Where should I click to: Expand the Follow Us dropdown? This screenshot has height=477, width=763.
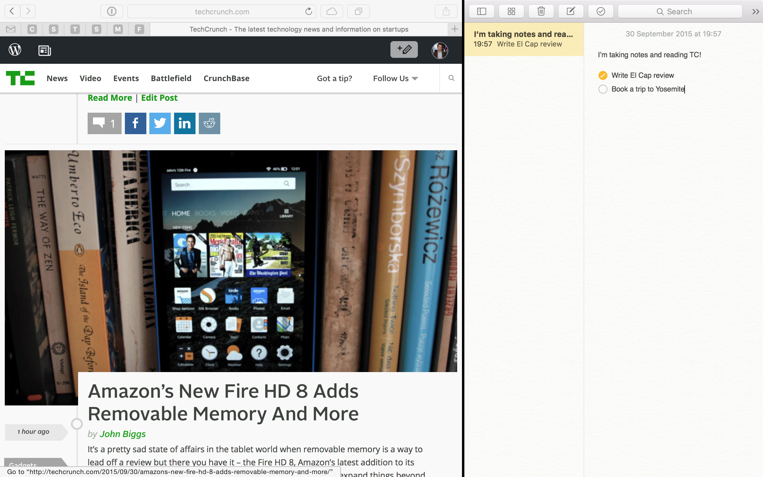[x=396, y=78]
